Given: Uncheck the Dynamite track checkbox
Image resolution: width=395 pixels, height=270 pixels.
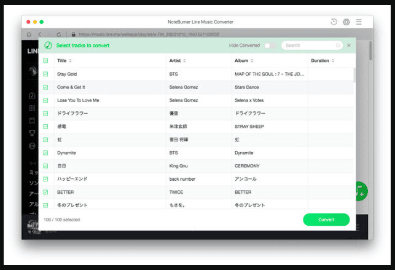Looking at the screenshot, I should tap(45, 153).
